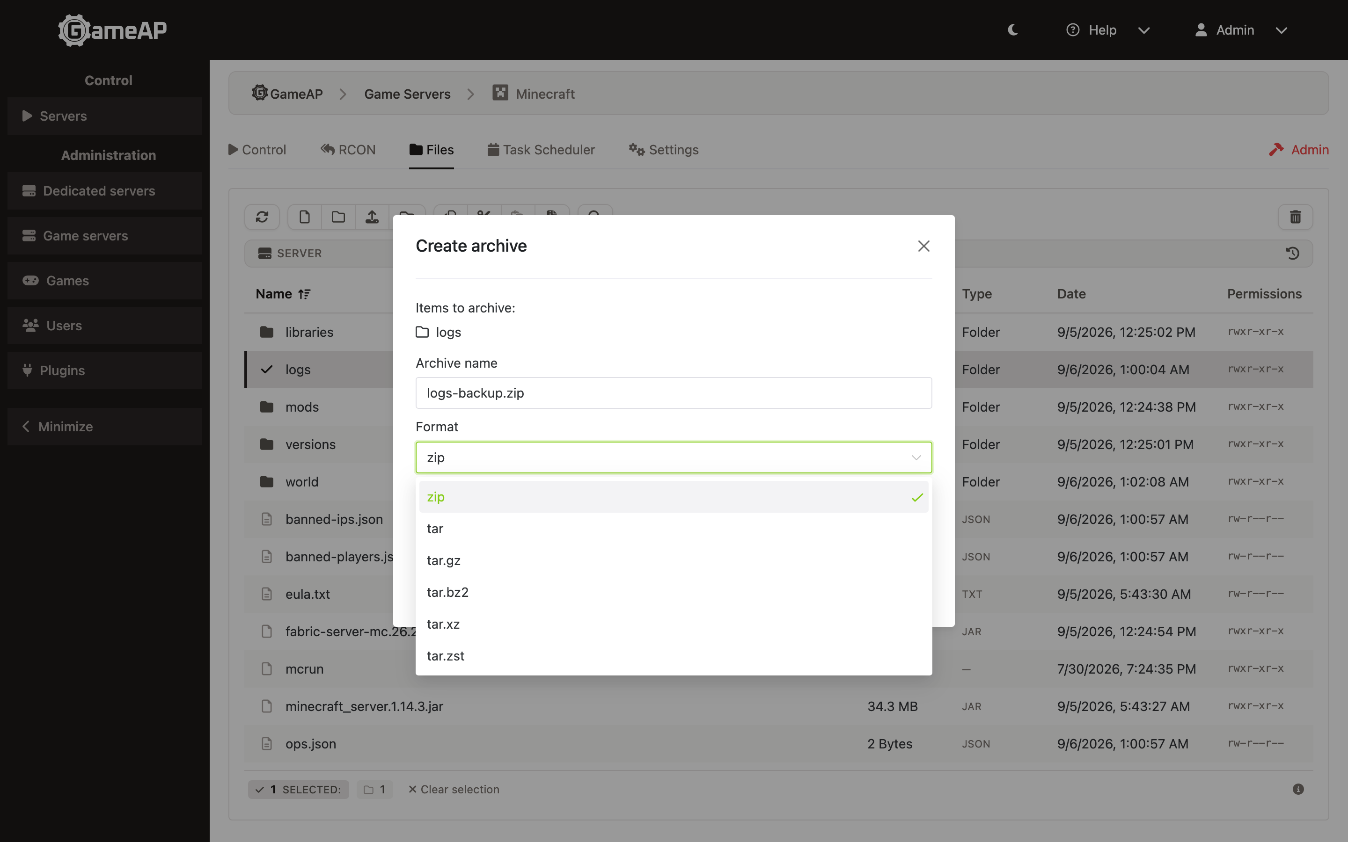Open the red Admin link
Image resolution: width=1348 pixels, height=842 pixels.
[1299, 150]
